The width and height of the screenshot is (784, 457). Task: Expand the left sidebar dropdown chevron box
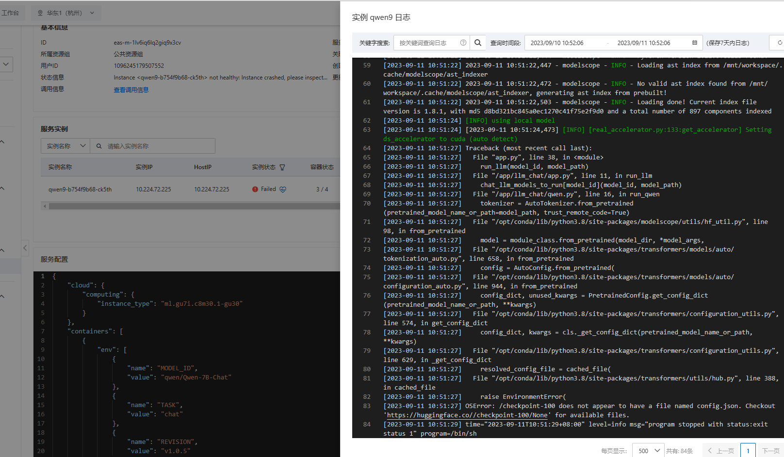(x=6, y=64)
